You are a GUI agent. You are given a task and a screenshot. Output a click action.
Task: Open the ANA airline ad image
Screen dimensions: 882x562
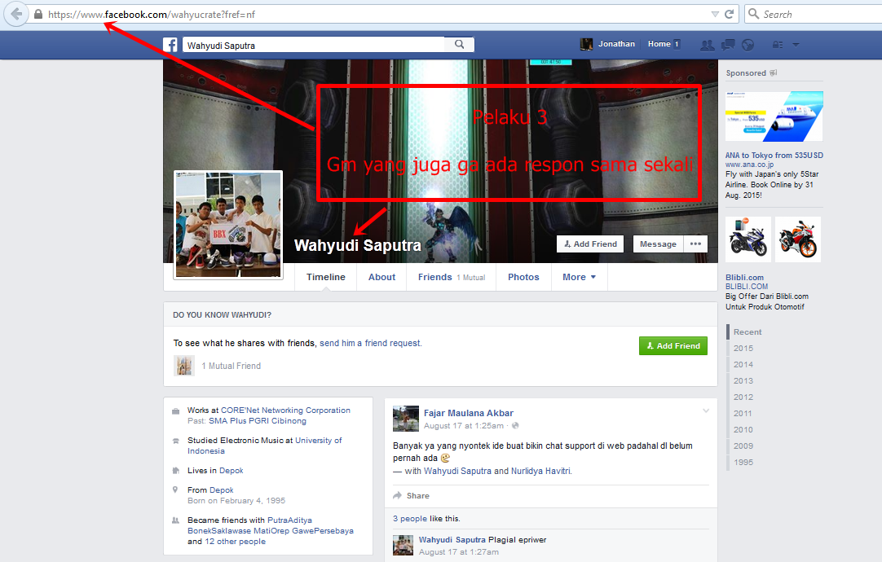coord(774,116)
